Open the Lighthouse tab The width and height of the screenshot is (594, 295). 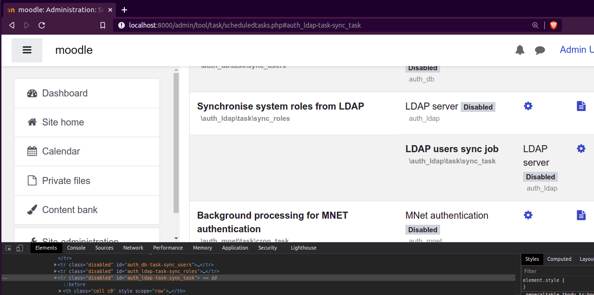(x=304, y=248)
